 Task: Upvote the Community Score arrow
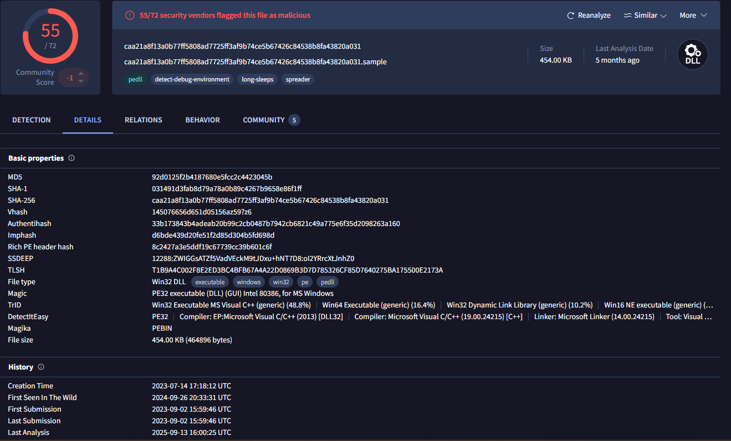point(81,74)
